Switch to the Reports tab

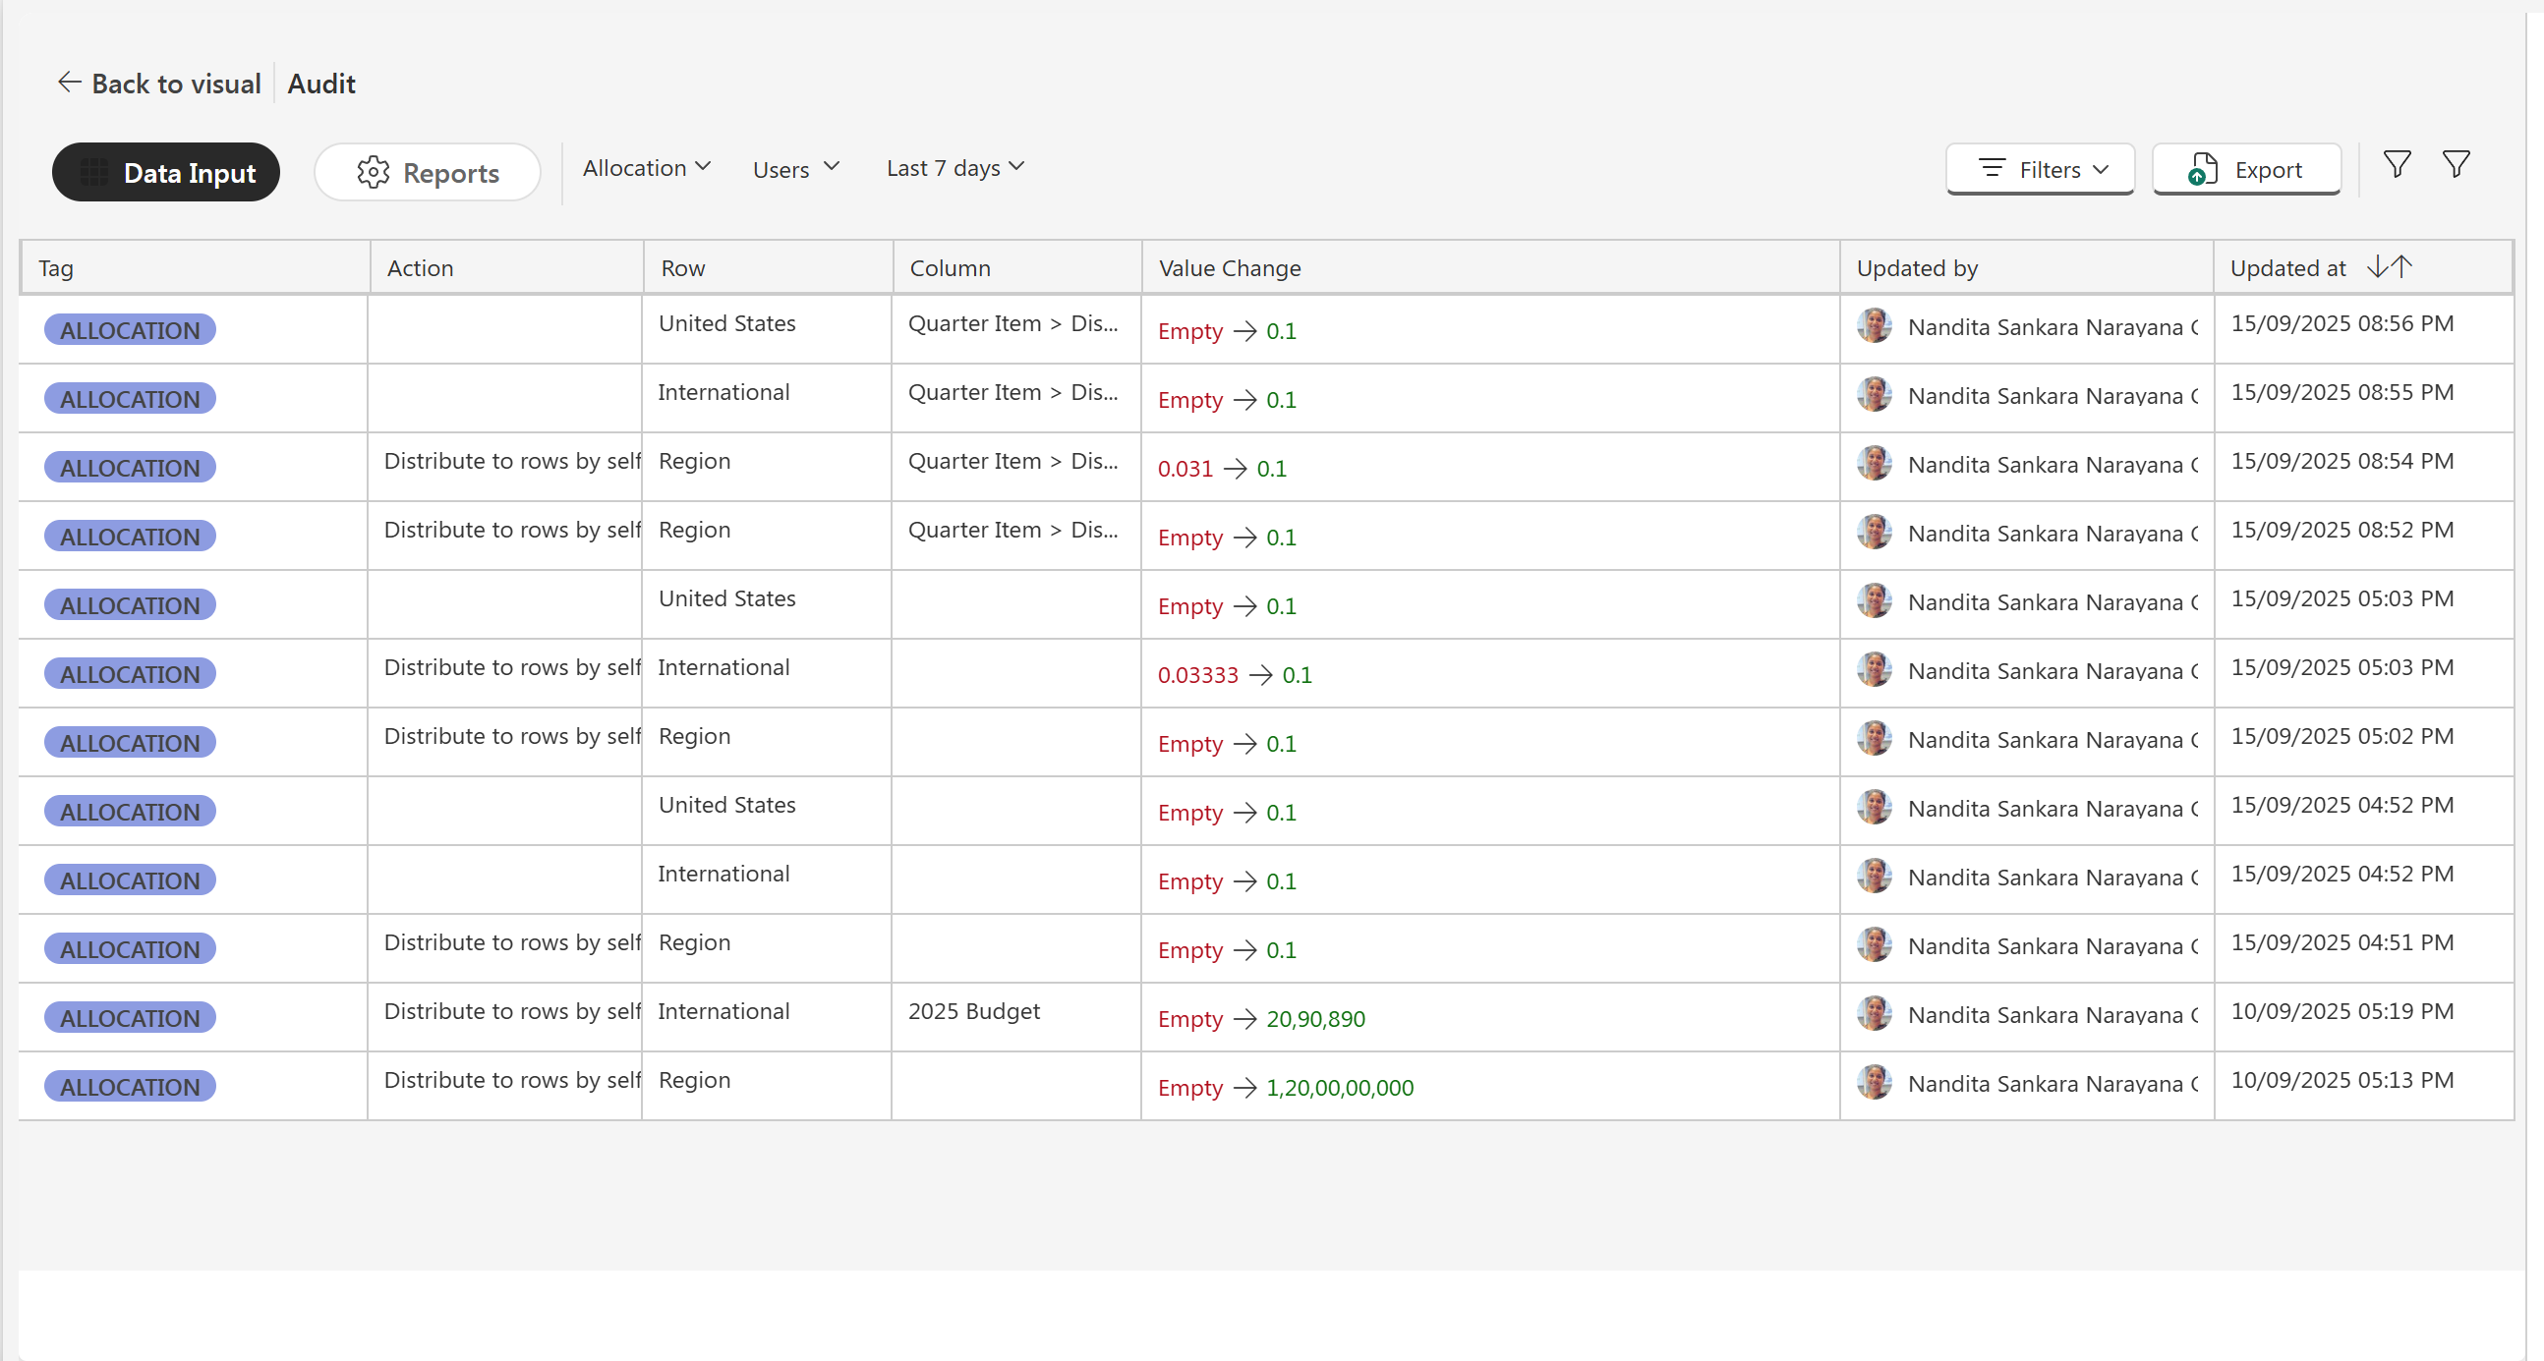(x=427, y=173)
